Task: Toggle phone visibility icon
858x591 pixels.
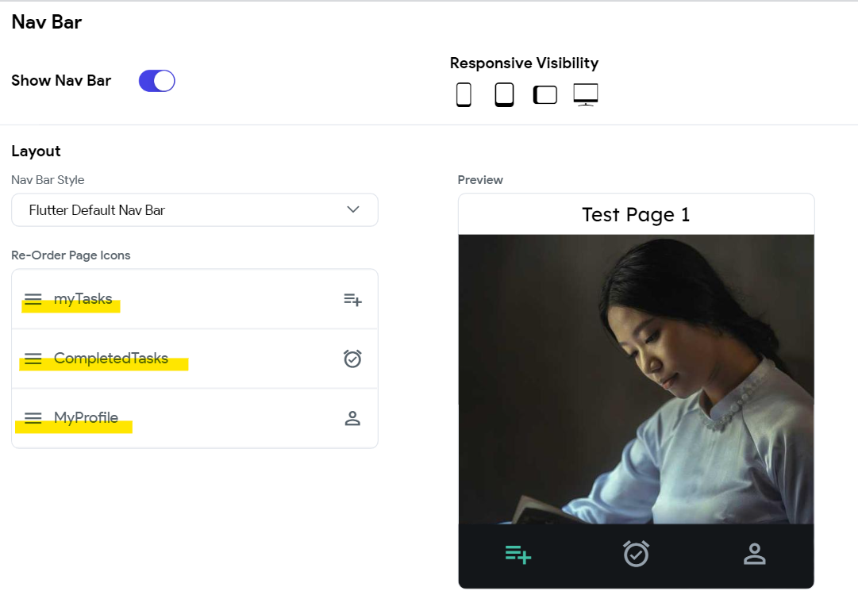Action: (x=464, y=94)
